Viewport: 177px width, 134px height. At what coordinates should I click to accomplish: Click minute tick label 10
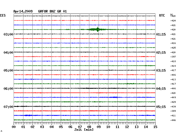[x=108, y=127]
